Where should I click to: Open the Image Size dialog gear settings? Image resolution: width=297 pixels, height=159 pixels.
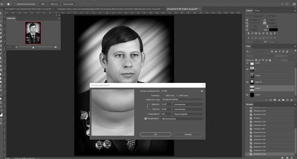point(202,91)
